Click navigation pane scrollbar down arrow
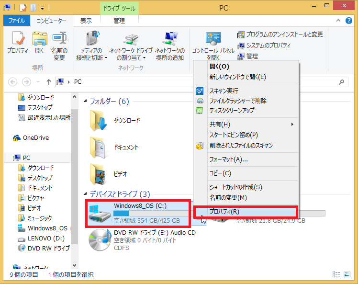358x284 pixels. (x=75, y=265)
